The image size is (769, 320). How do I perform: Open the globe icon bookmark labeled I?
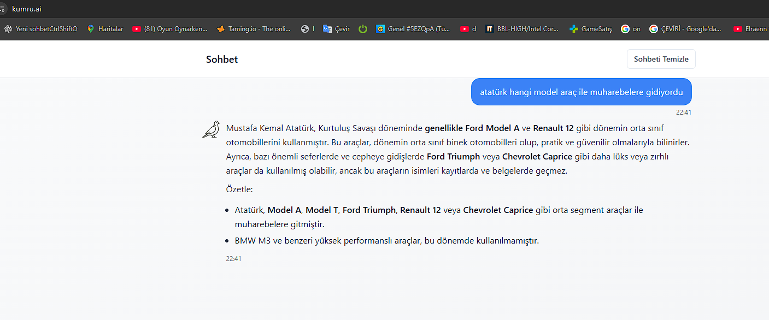308,29
